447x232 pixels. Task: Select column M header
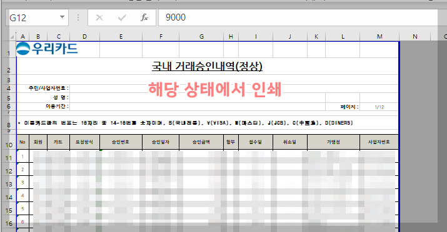379,37
